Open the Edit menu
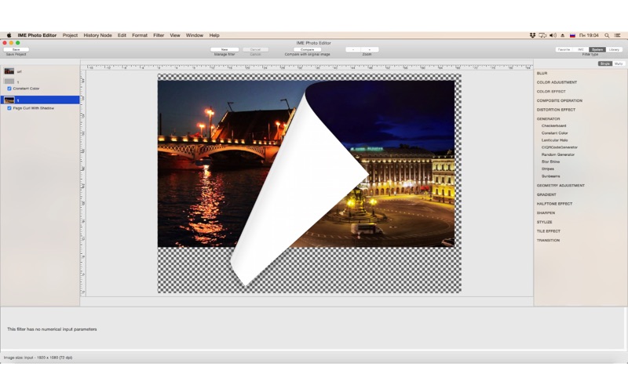Screen dimensions: 628x392 [x=122, y=35]
